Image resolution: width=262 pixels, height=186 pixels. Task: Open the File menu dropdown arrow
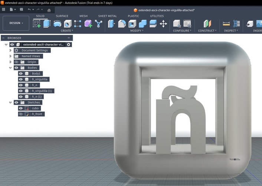[x=15, y=10]
